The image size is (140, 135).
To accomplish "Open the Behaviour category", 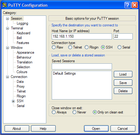I will click(x=24, y=57).
